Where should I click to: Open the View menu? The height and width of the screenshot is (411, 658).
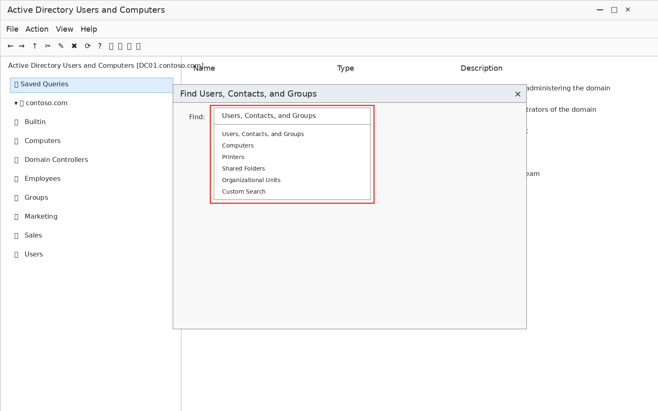point(65,29)
